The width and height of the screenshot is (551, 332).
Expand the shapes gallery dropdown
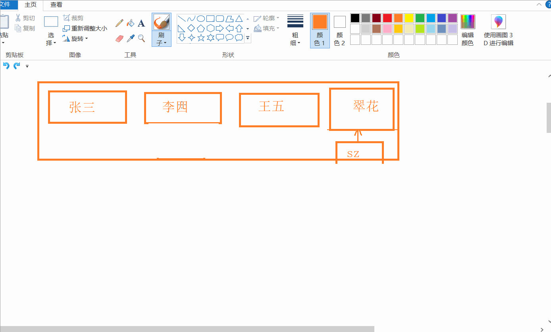click(247, 38)
